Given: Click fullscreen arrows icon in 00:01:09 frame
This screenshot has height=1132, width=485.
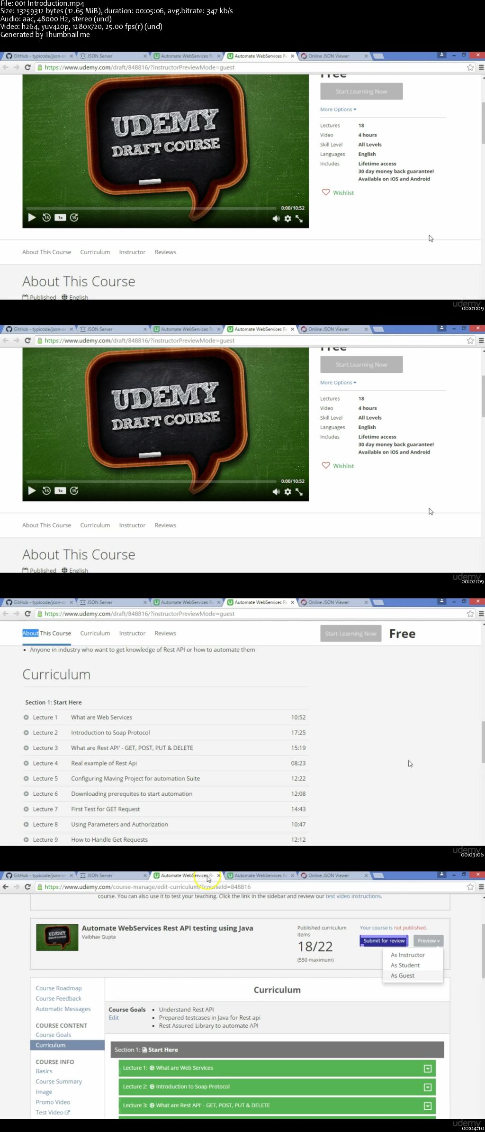Looking at the screenshot, I should point(299,219).
